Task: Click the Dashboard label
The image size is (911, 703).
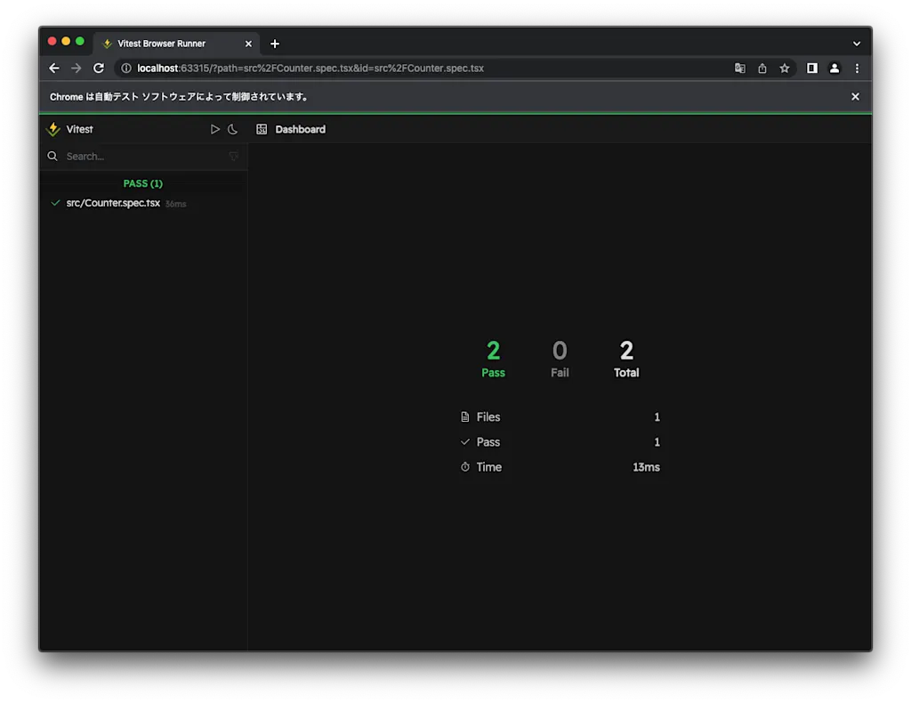Action: point(301,129)
